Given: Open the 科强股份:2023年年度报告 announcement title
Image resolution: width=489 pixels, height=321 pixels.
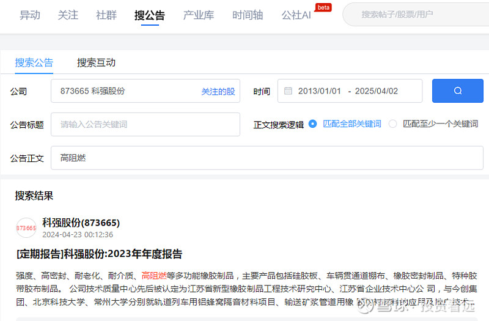Looking at the screenshot, I should click(99, 254).
